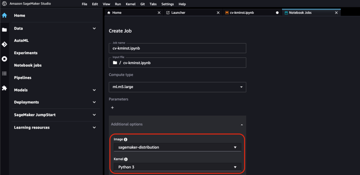Expand the Models section chevron
The image size is (360, 175).
pyautogui.click(x=94, y=90)
